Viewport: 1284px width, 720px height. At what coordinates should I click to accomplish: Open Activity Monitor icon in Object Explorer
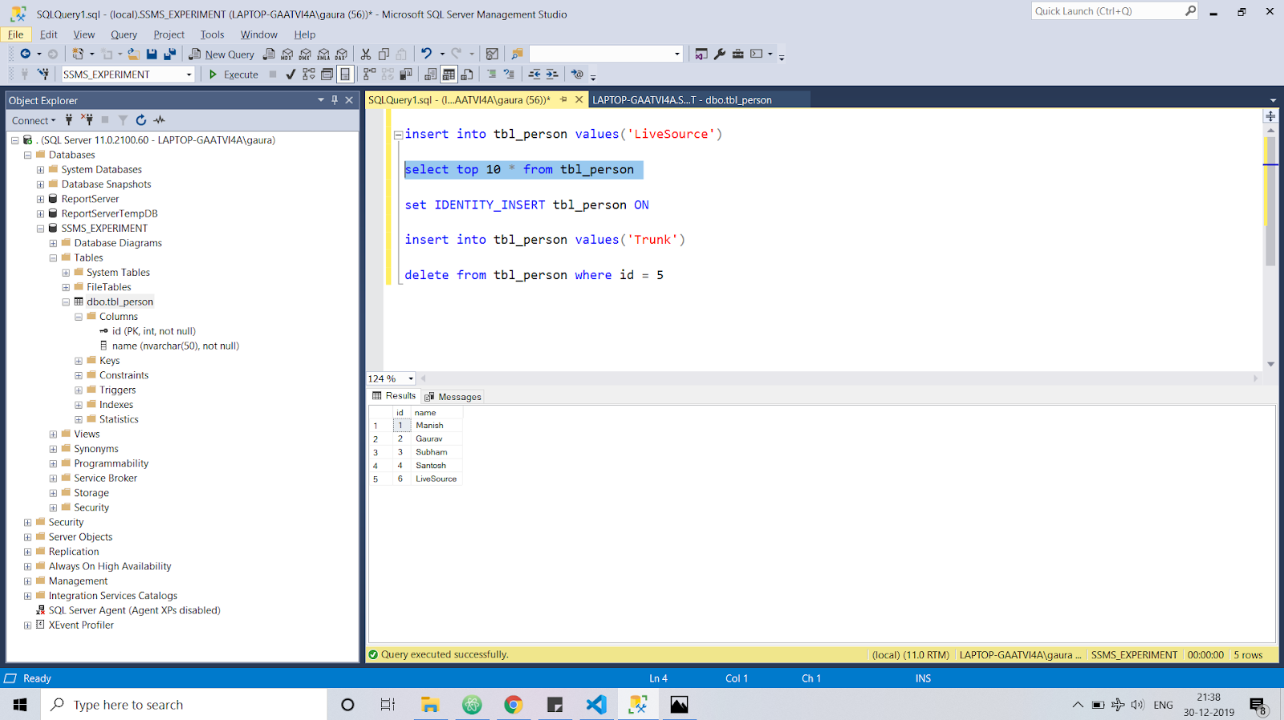pyautogui.click(x=159, y=120)
